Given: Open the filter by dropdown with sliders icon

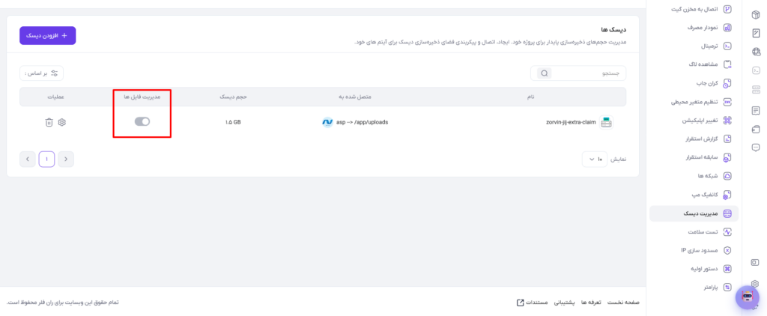Looking at the screenshot, I should 42,73.
